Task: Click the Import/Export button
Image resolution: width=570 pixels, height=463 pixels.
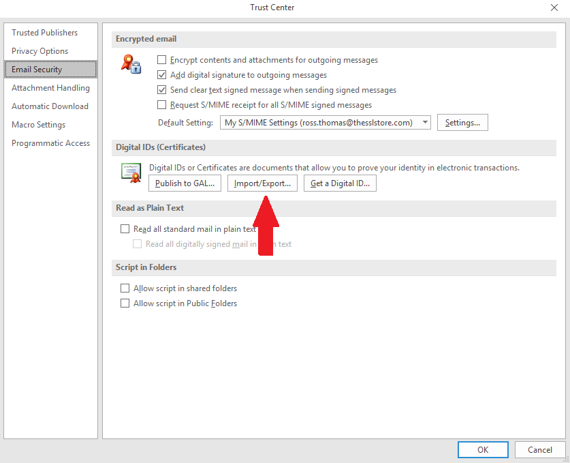Action: pos(262,183)
